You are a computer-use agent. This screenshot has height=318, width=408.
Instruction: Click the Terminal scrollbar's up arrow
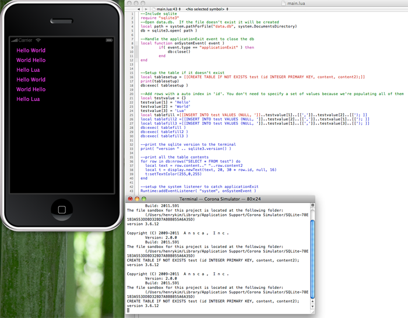point(312,301)
